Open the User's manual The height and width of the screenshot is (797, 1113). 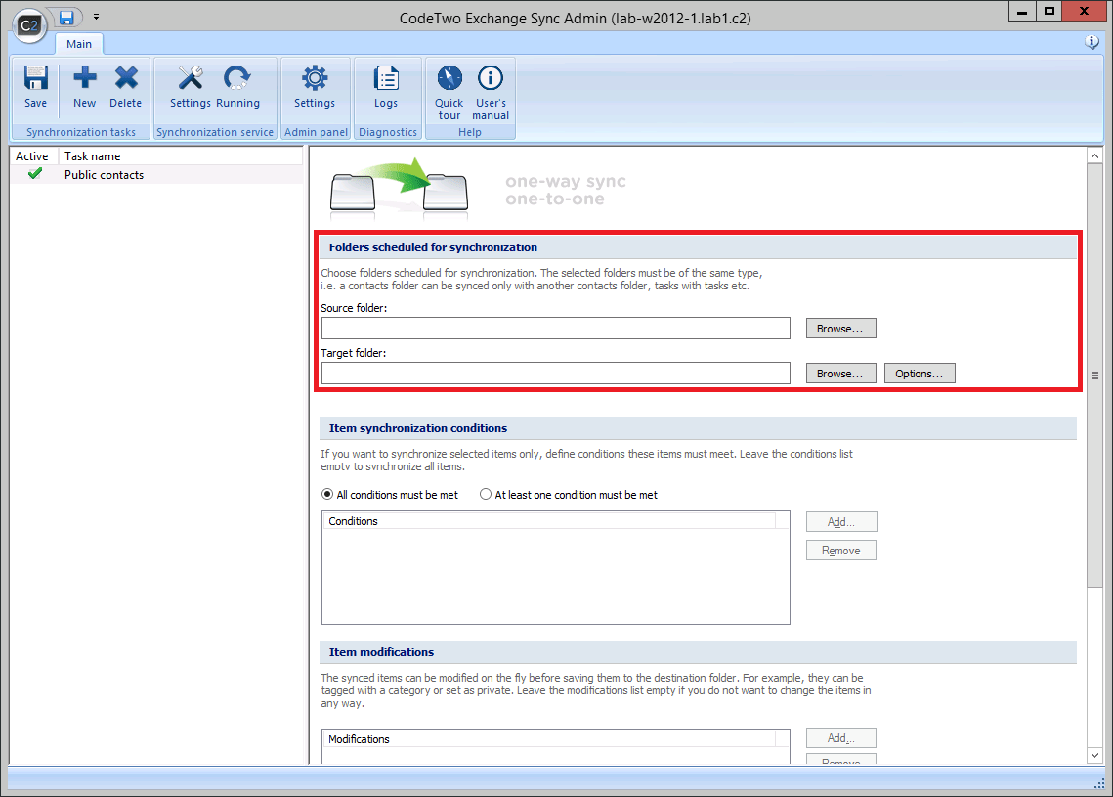pyautogui.click(x=490, y=88)
